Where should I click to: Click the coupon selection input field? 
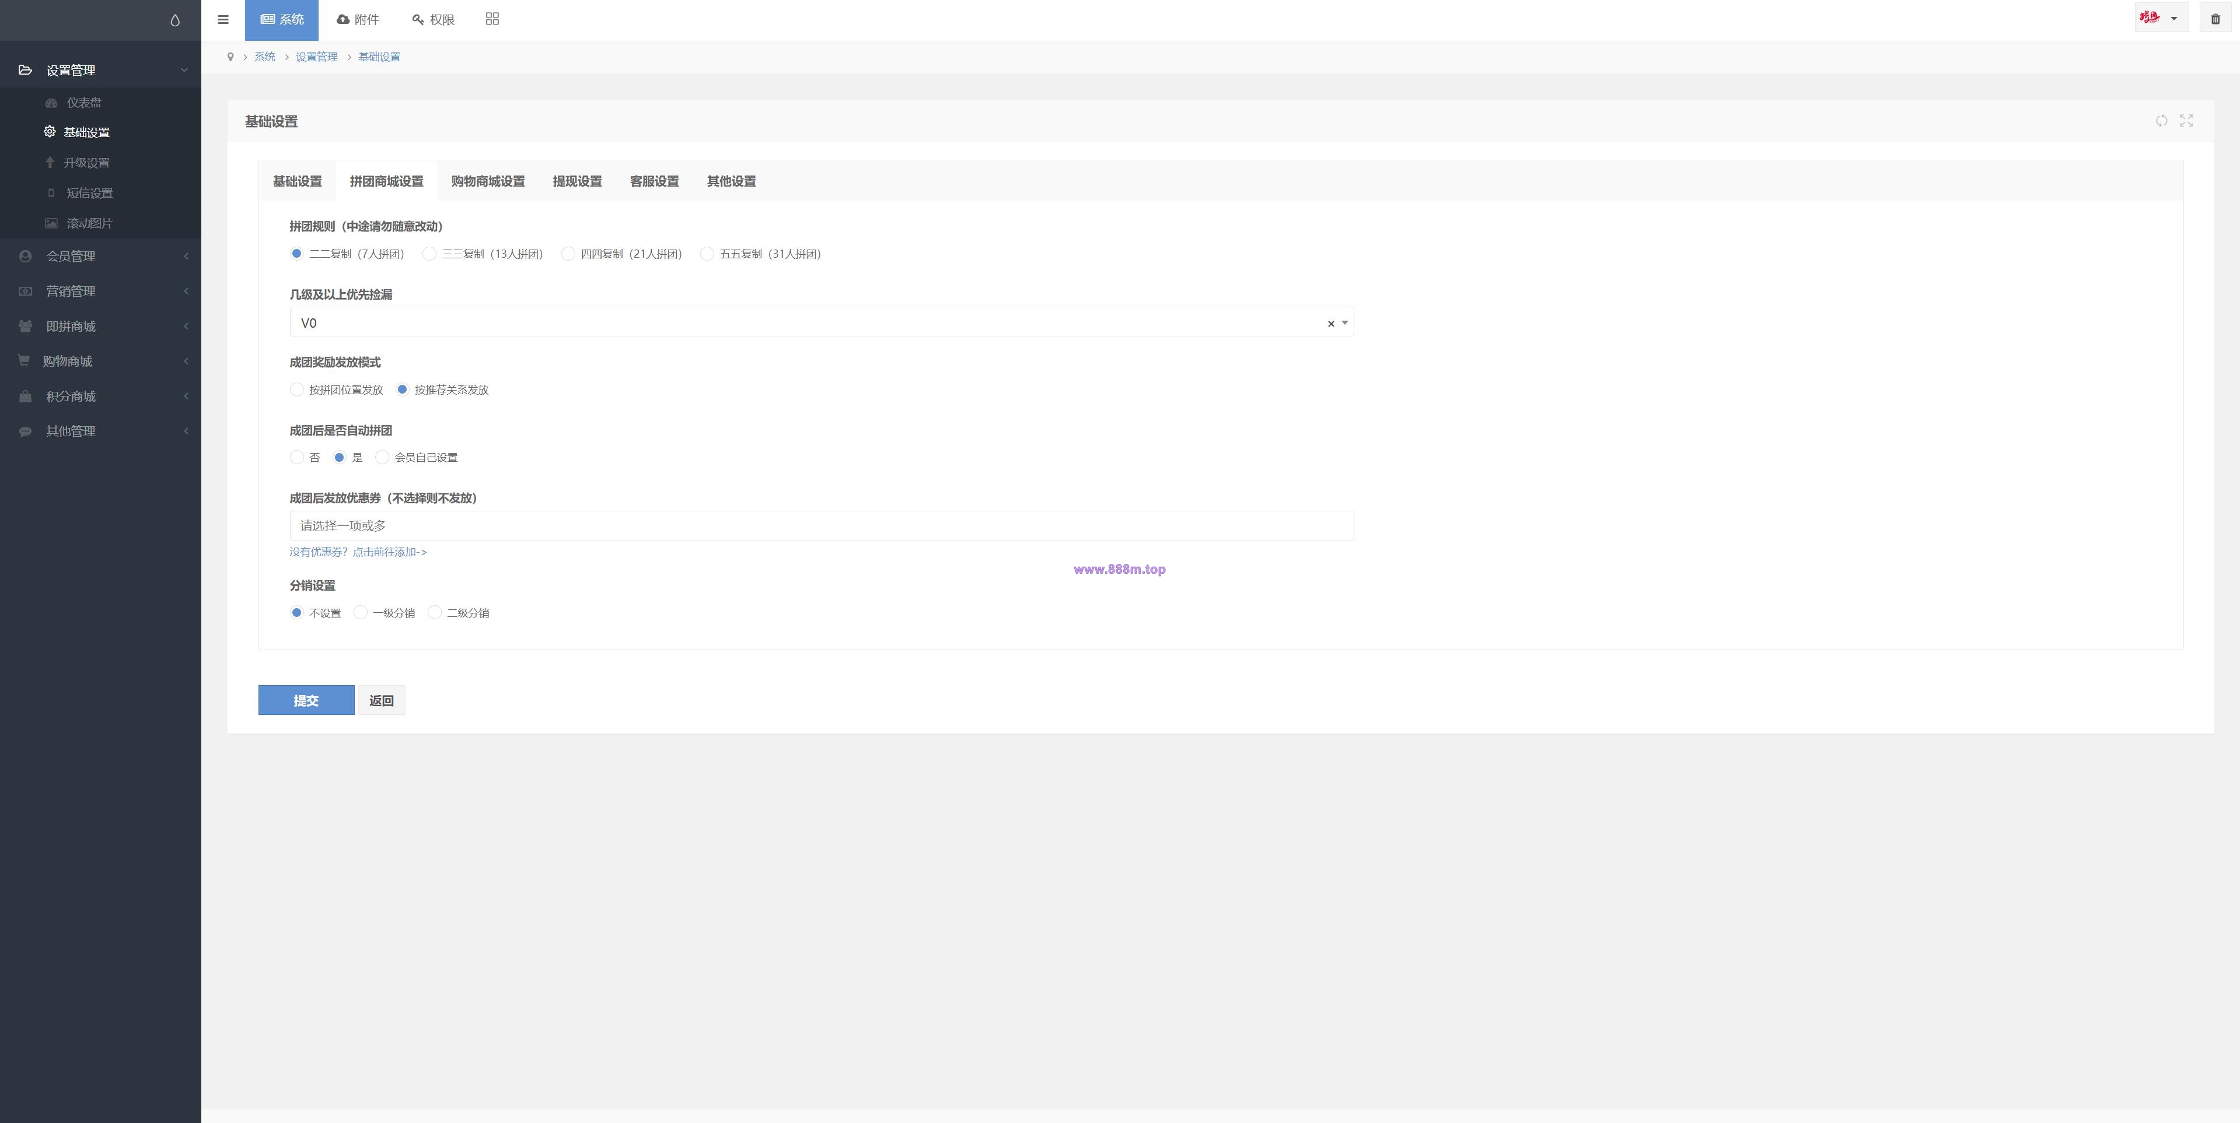pyautogui.click(x=822, y=526)
